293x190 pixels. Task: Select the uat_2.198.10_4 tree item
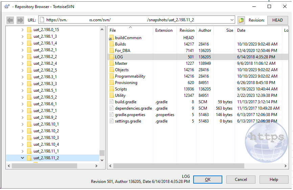pyautogui.click(x=46, y=144)
